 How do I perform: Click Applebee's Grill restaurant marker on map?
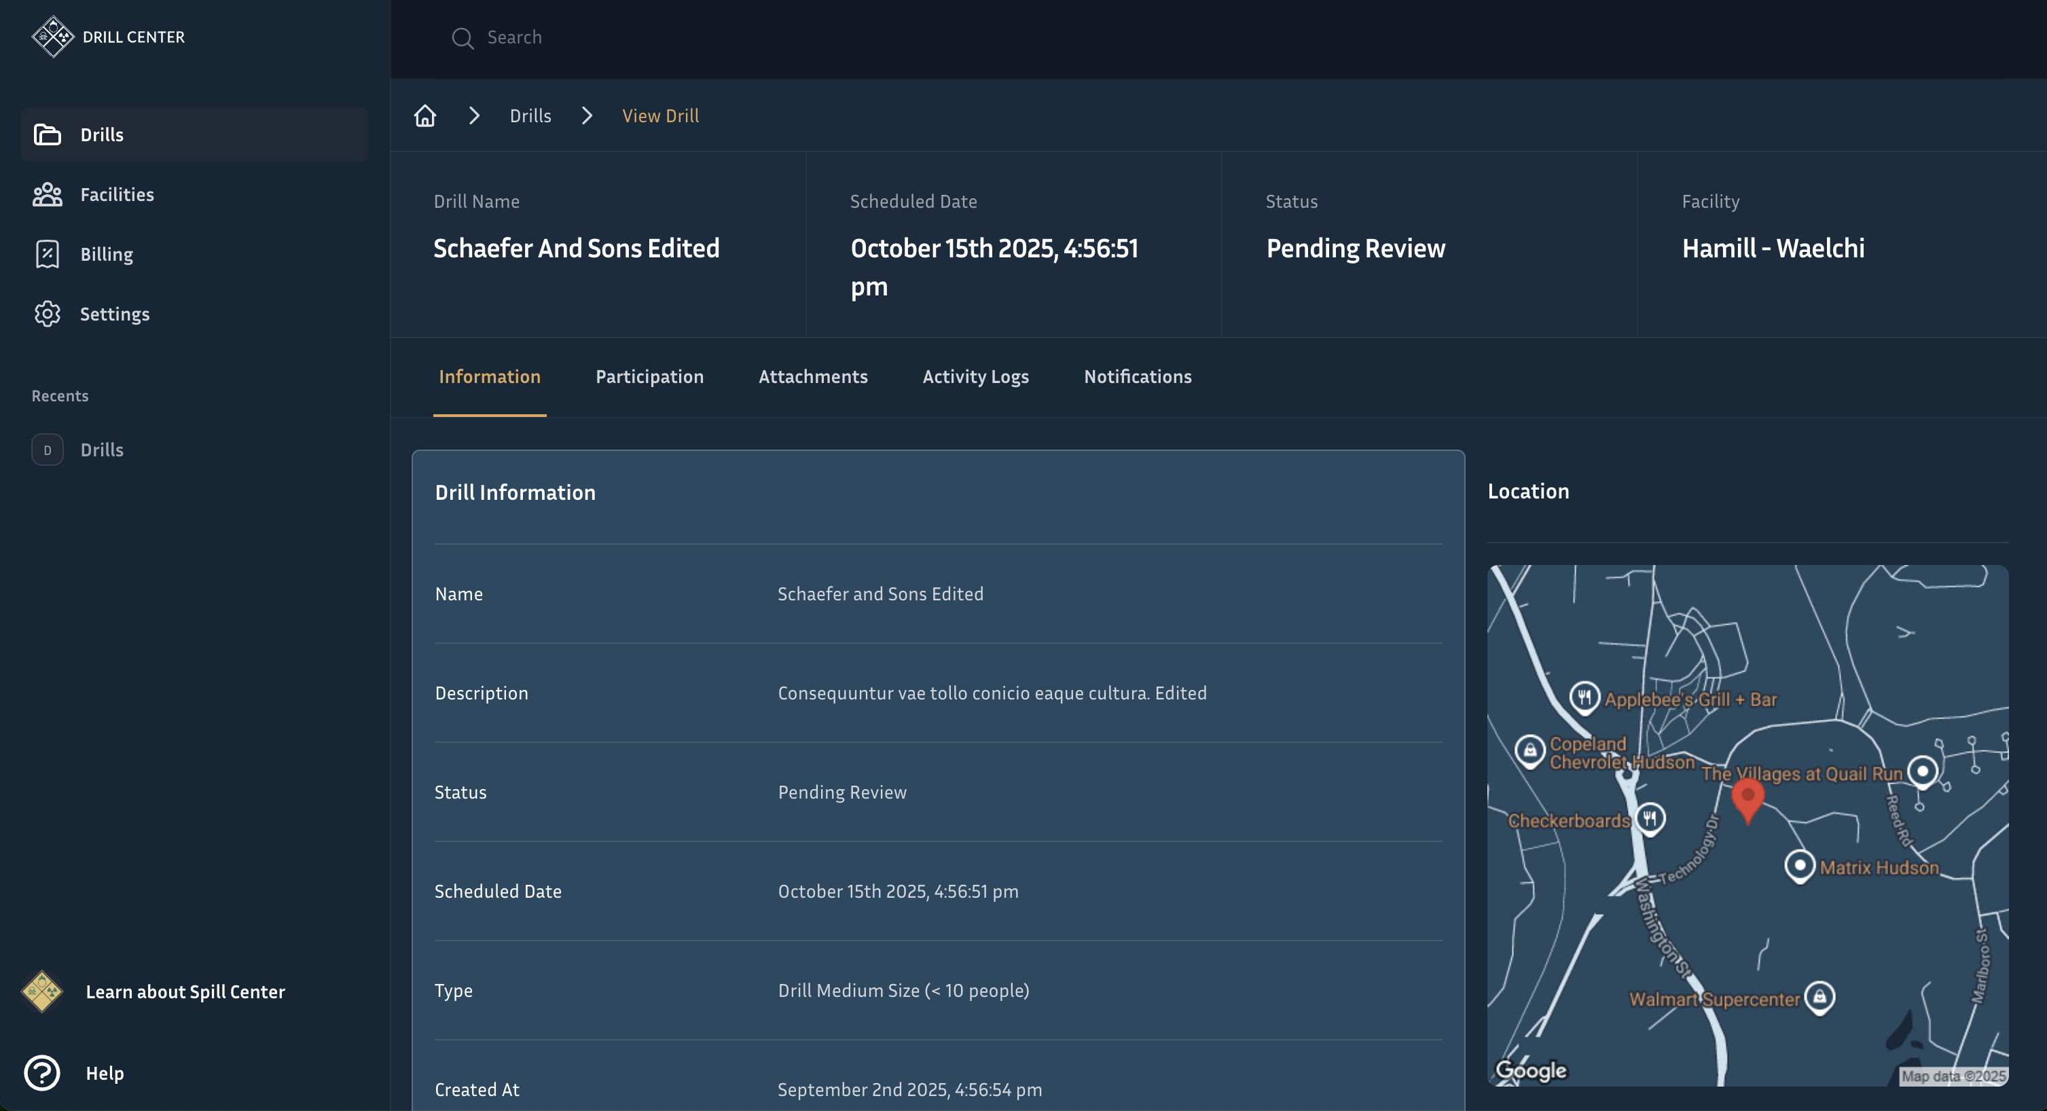click(1584, 697)
